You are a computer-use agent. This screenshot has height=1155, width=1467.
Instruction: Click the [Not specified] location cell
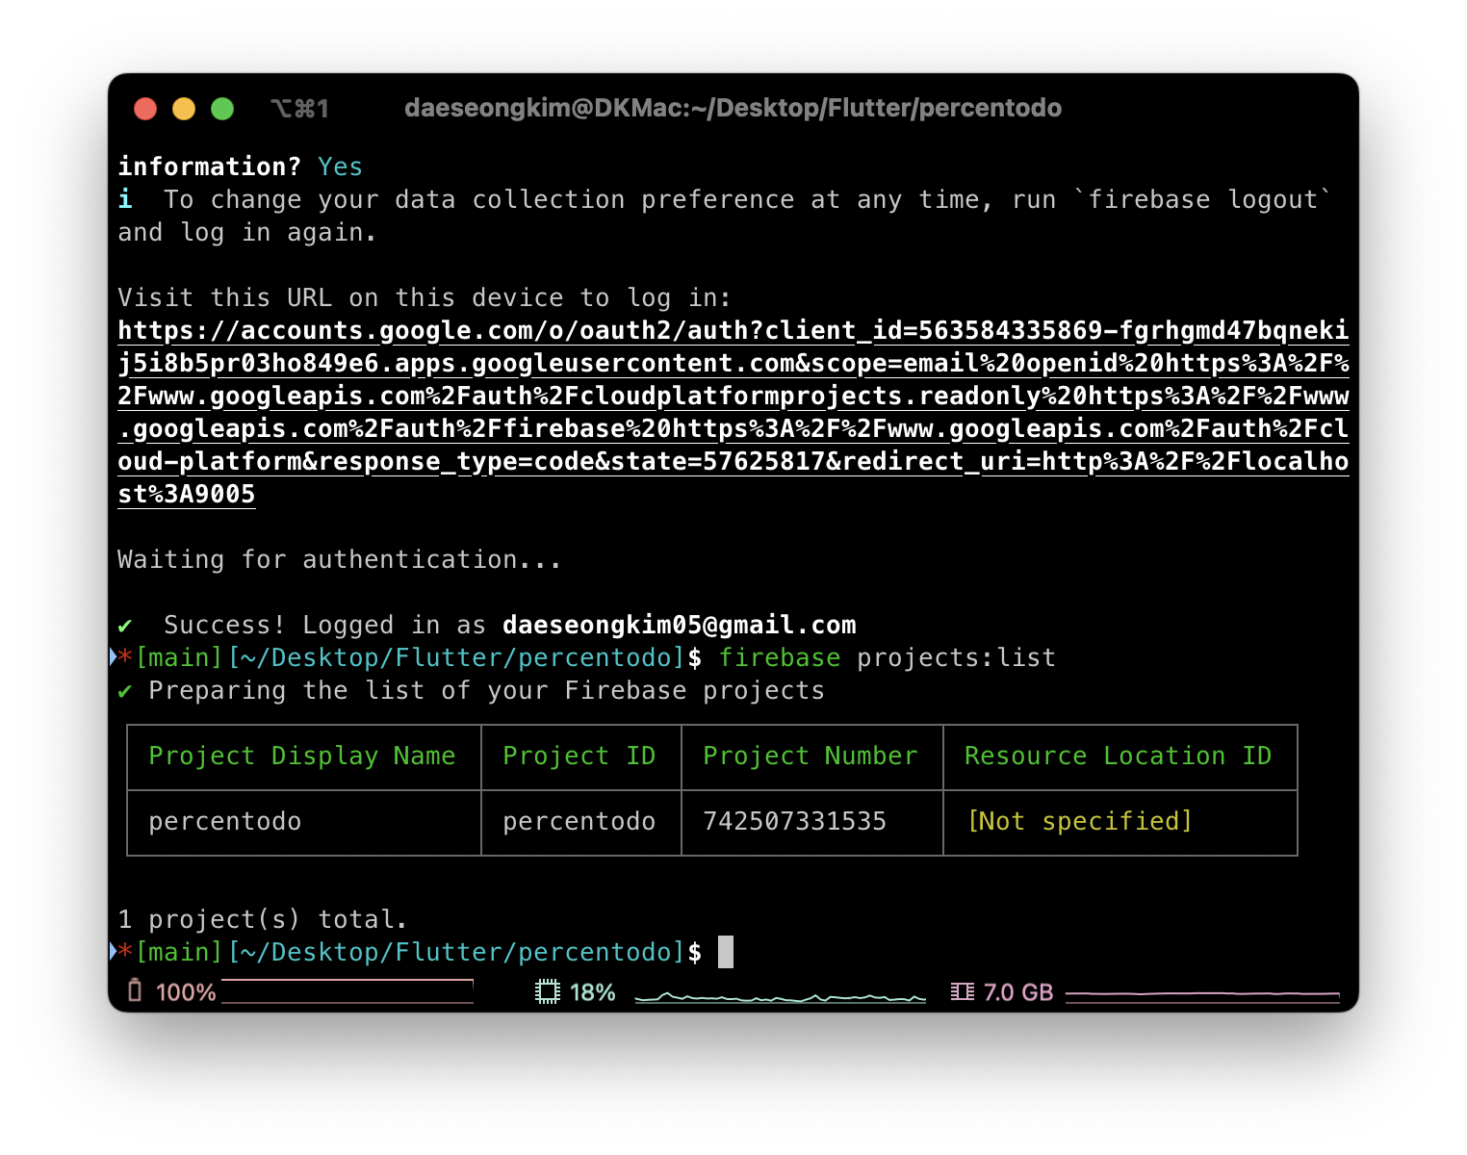(1080, 821)
